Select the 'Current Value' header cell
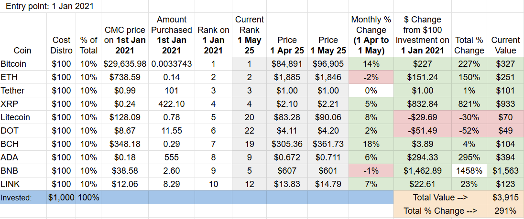The image size is (524, 219). [x=506, y=35]
